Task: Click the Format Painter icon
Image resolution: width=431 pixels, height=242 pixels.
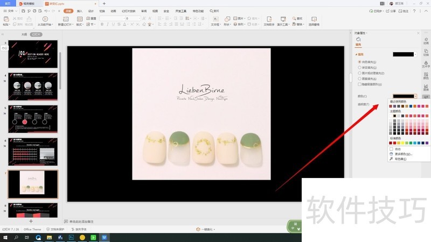Action: [x=29, y=19]
